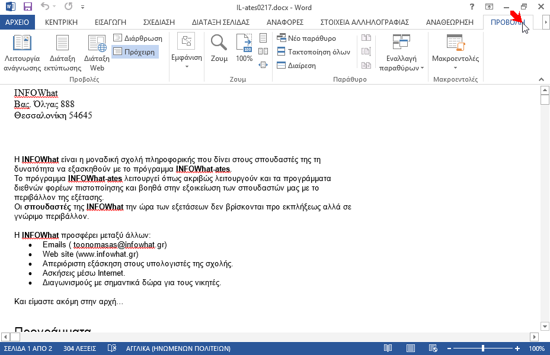Click the zoom slider handle

[483, 348]
